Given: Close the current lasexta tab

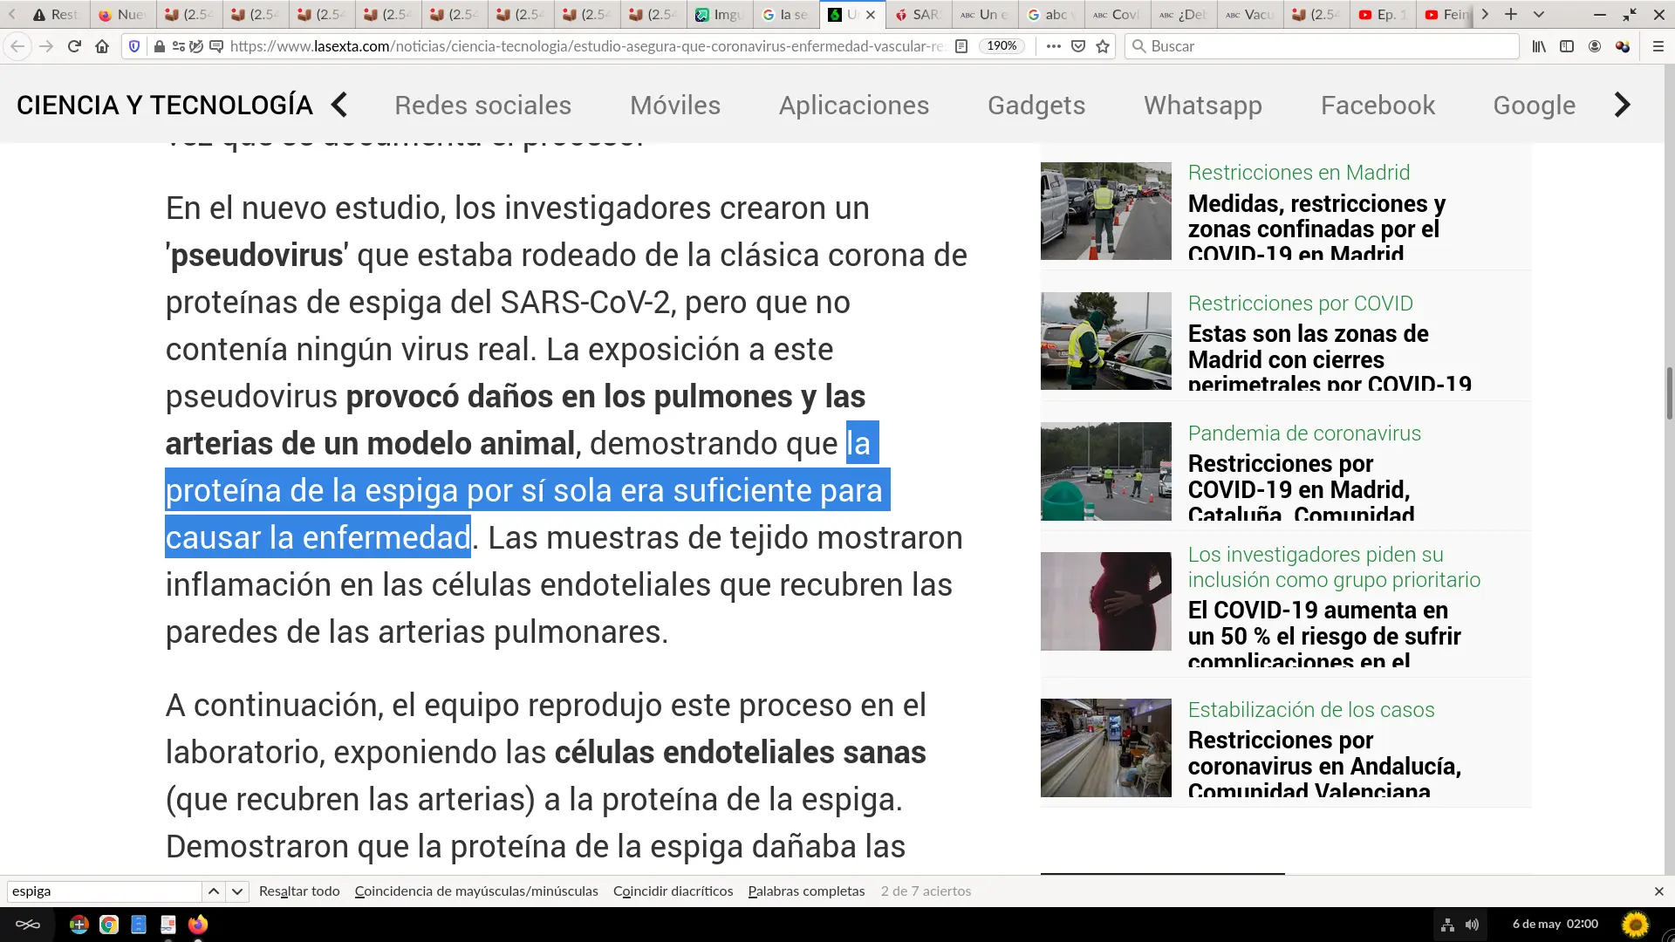Looking at the screenshot, I should coord(871,15).
